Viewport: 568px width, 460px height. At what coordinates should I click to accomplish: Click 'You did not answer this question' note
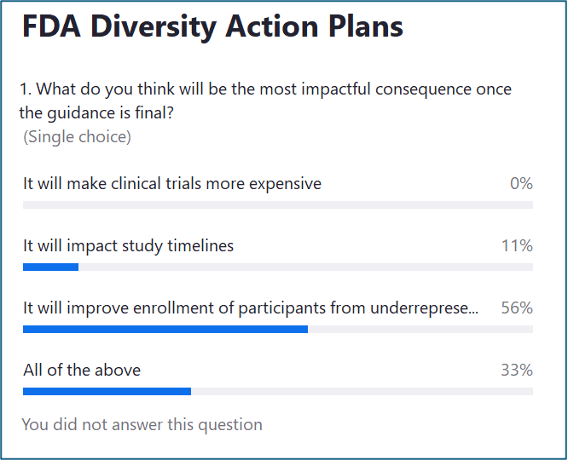coord(142,424)
